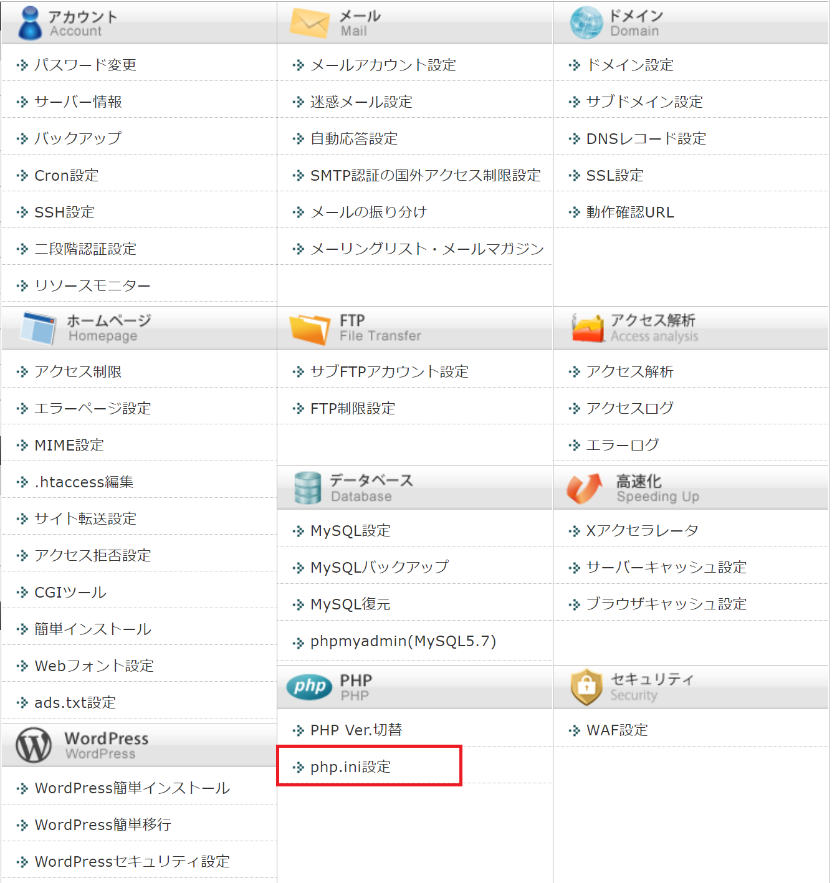Open 迷惑メール設定 link
Image resolution: width=832 pixels, height=883 pixels.
(361, 102)
